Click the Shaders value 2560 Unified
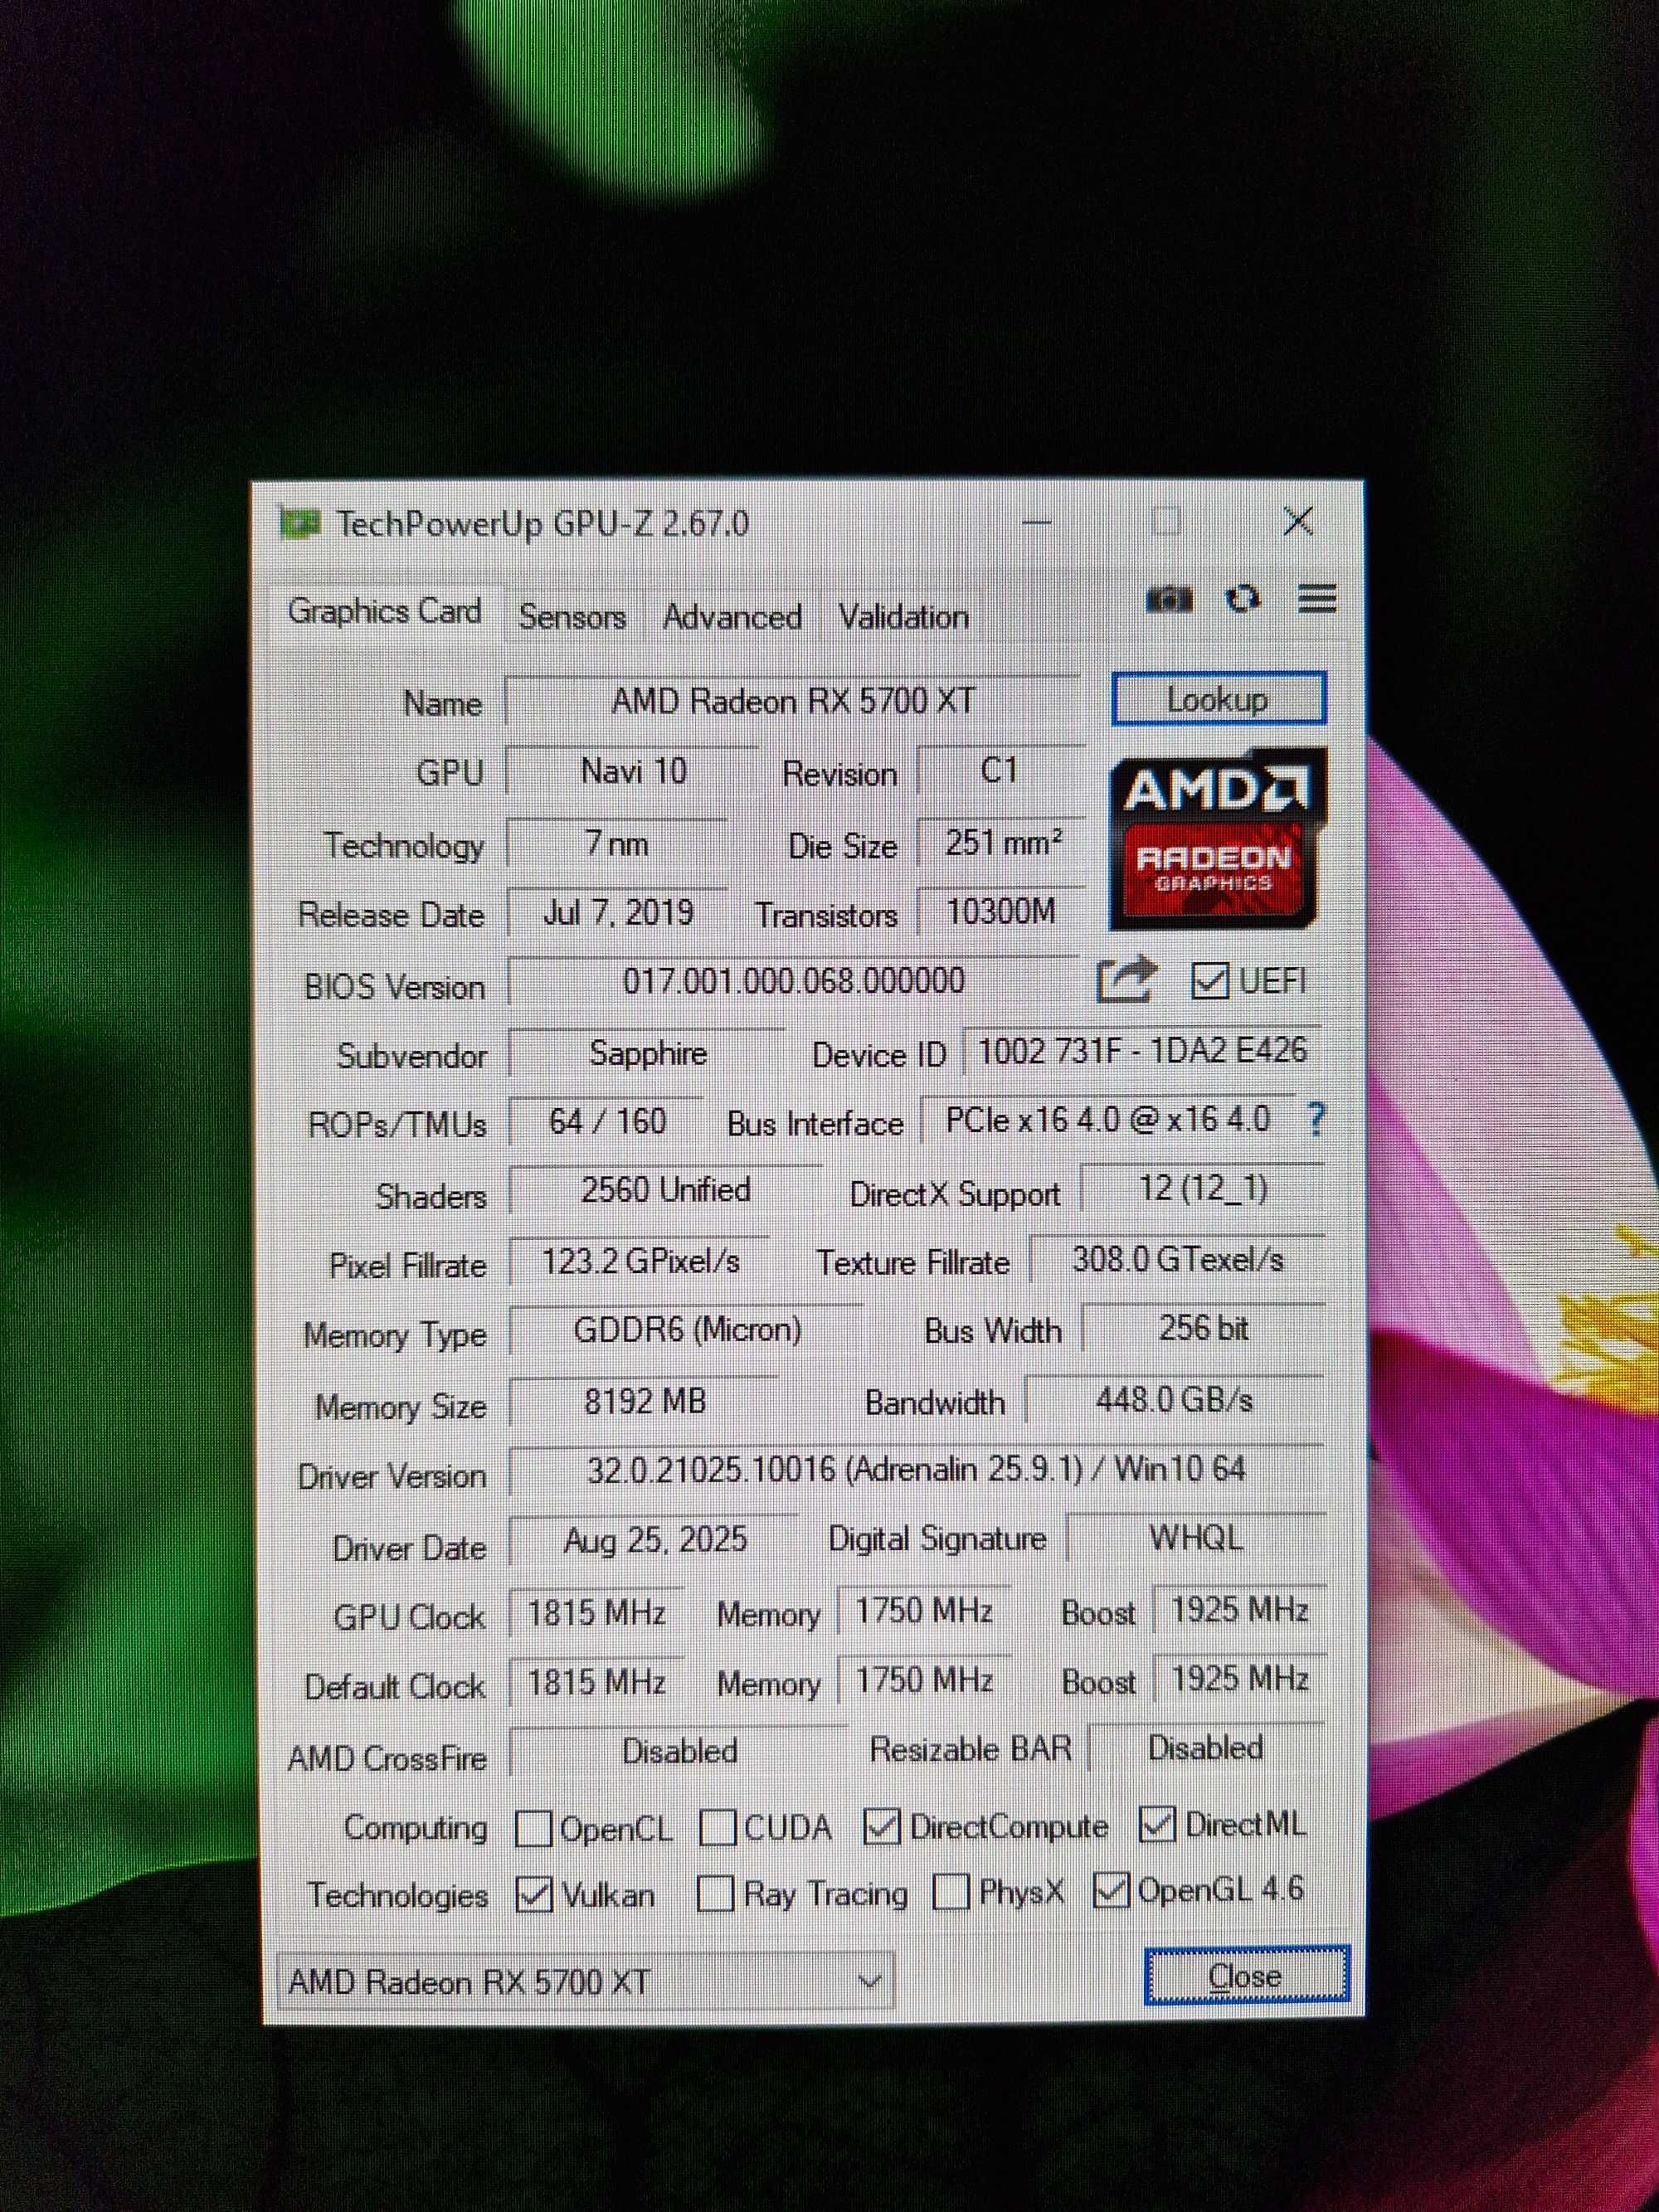This screenshot has width=1659, height=2212. click(665, 1190)
